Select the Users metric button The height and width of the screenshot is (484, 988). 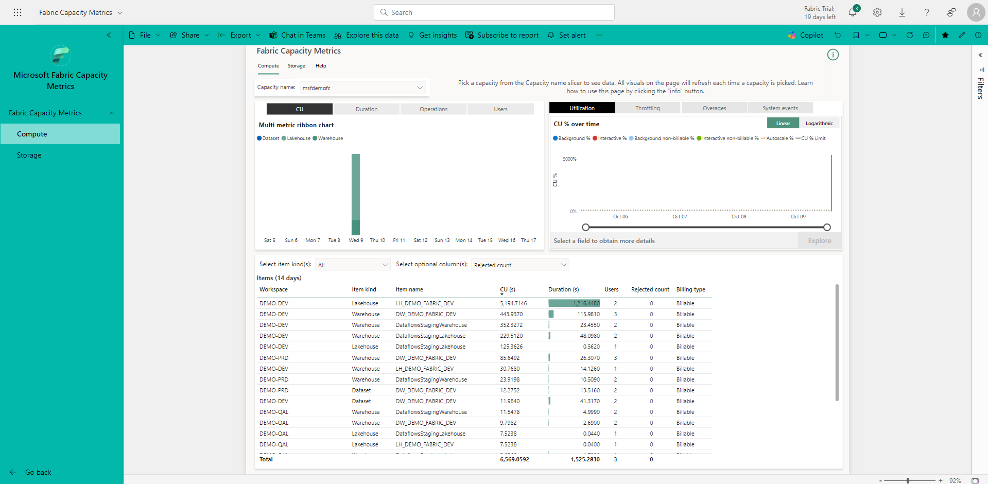point(500,109)
